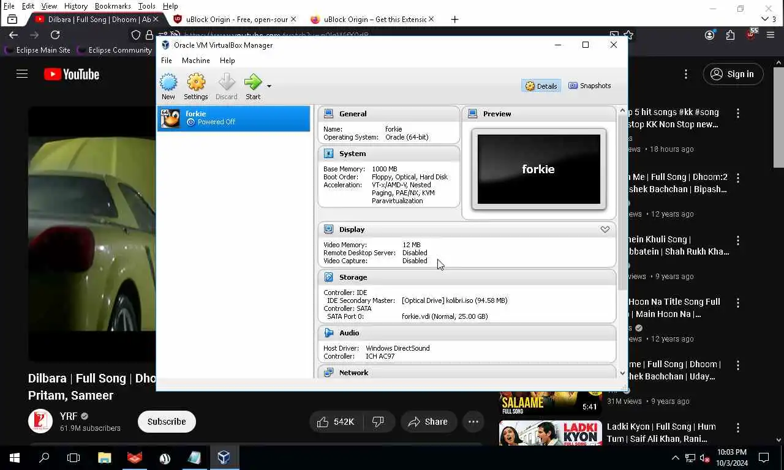
Task: Open the Help menu in VirtualBox
Action: (x=227, y=61)
